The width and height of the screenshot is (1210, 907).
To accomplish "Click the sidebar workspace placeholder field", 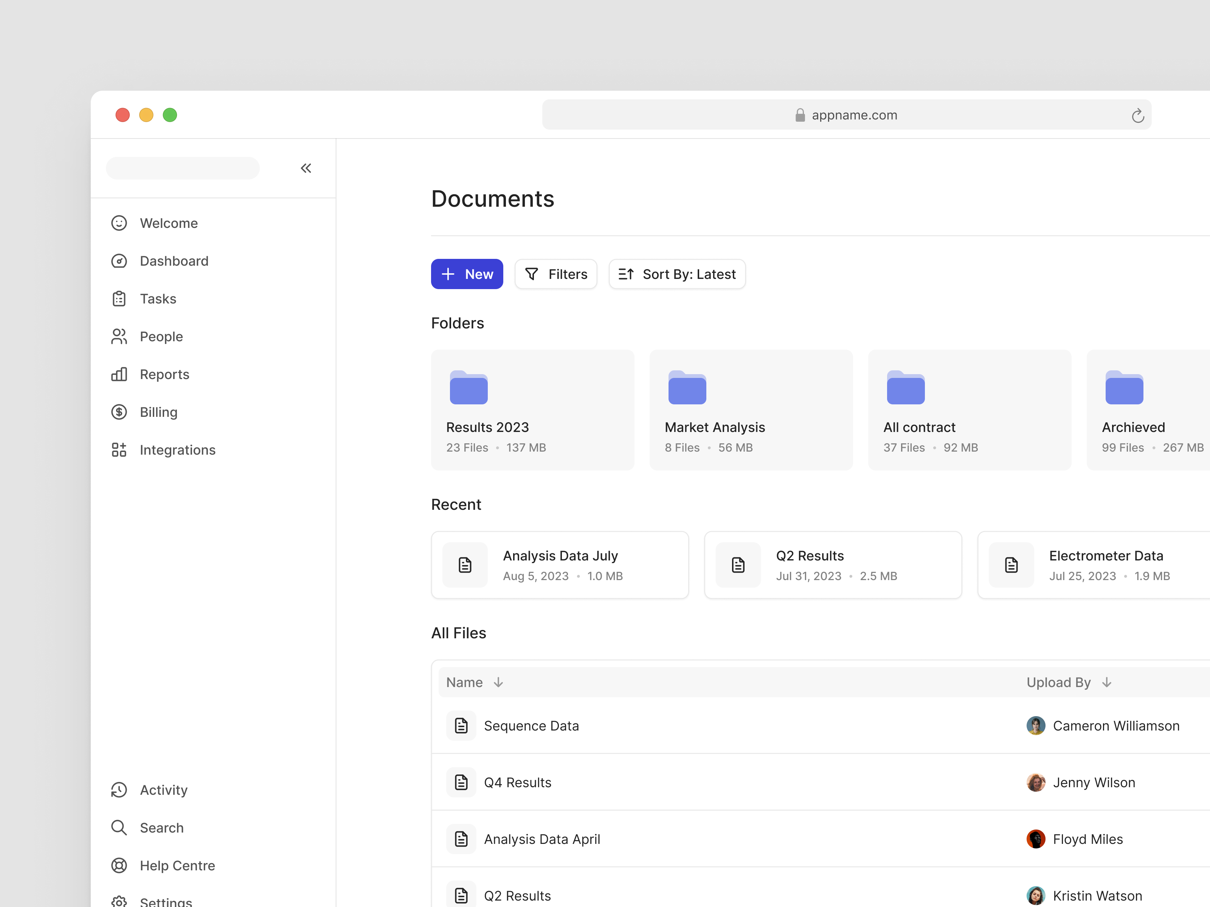I will [x=183, y=168].
